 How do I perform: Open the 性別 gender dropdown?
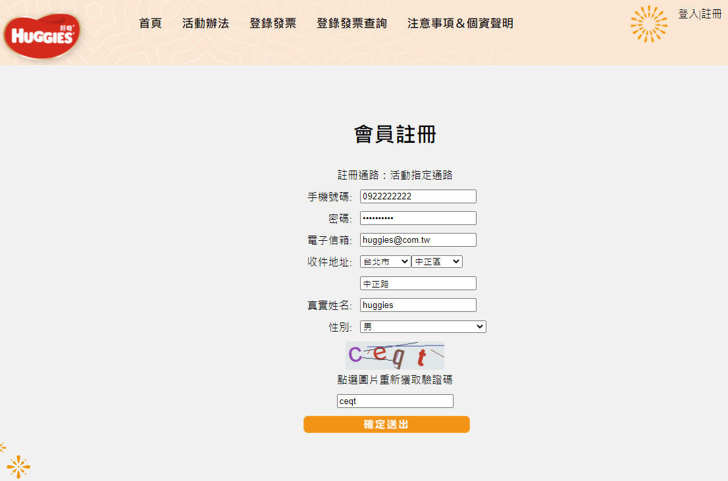point(423,327)
